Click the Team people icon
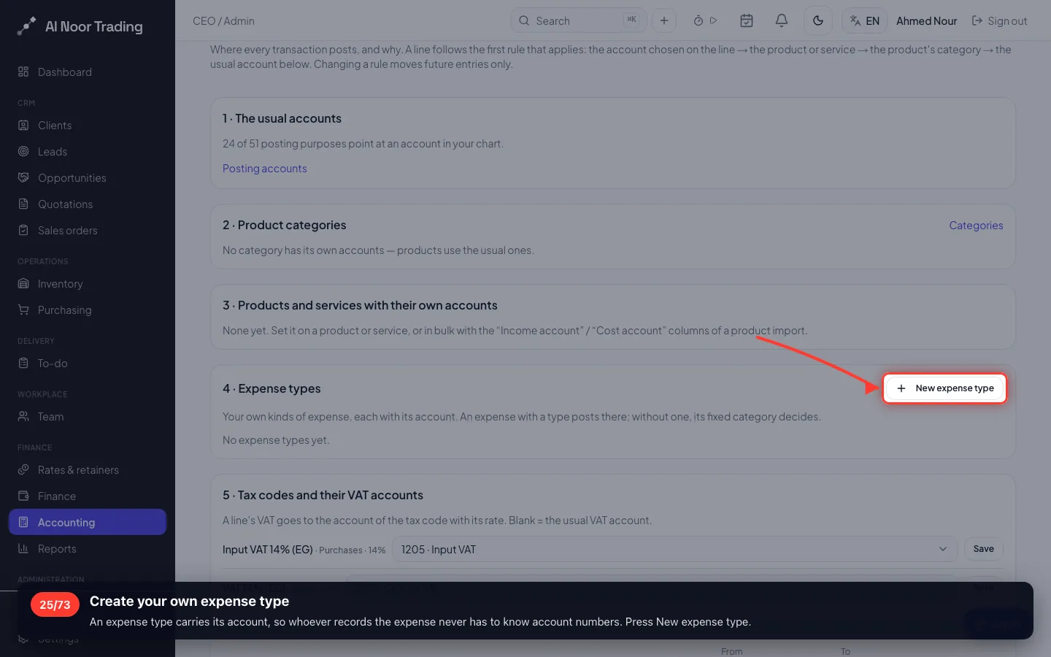 tap(23, 416)
